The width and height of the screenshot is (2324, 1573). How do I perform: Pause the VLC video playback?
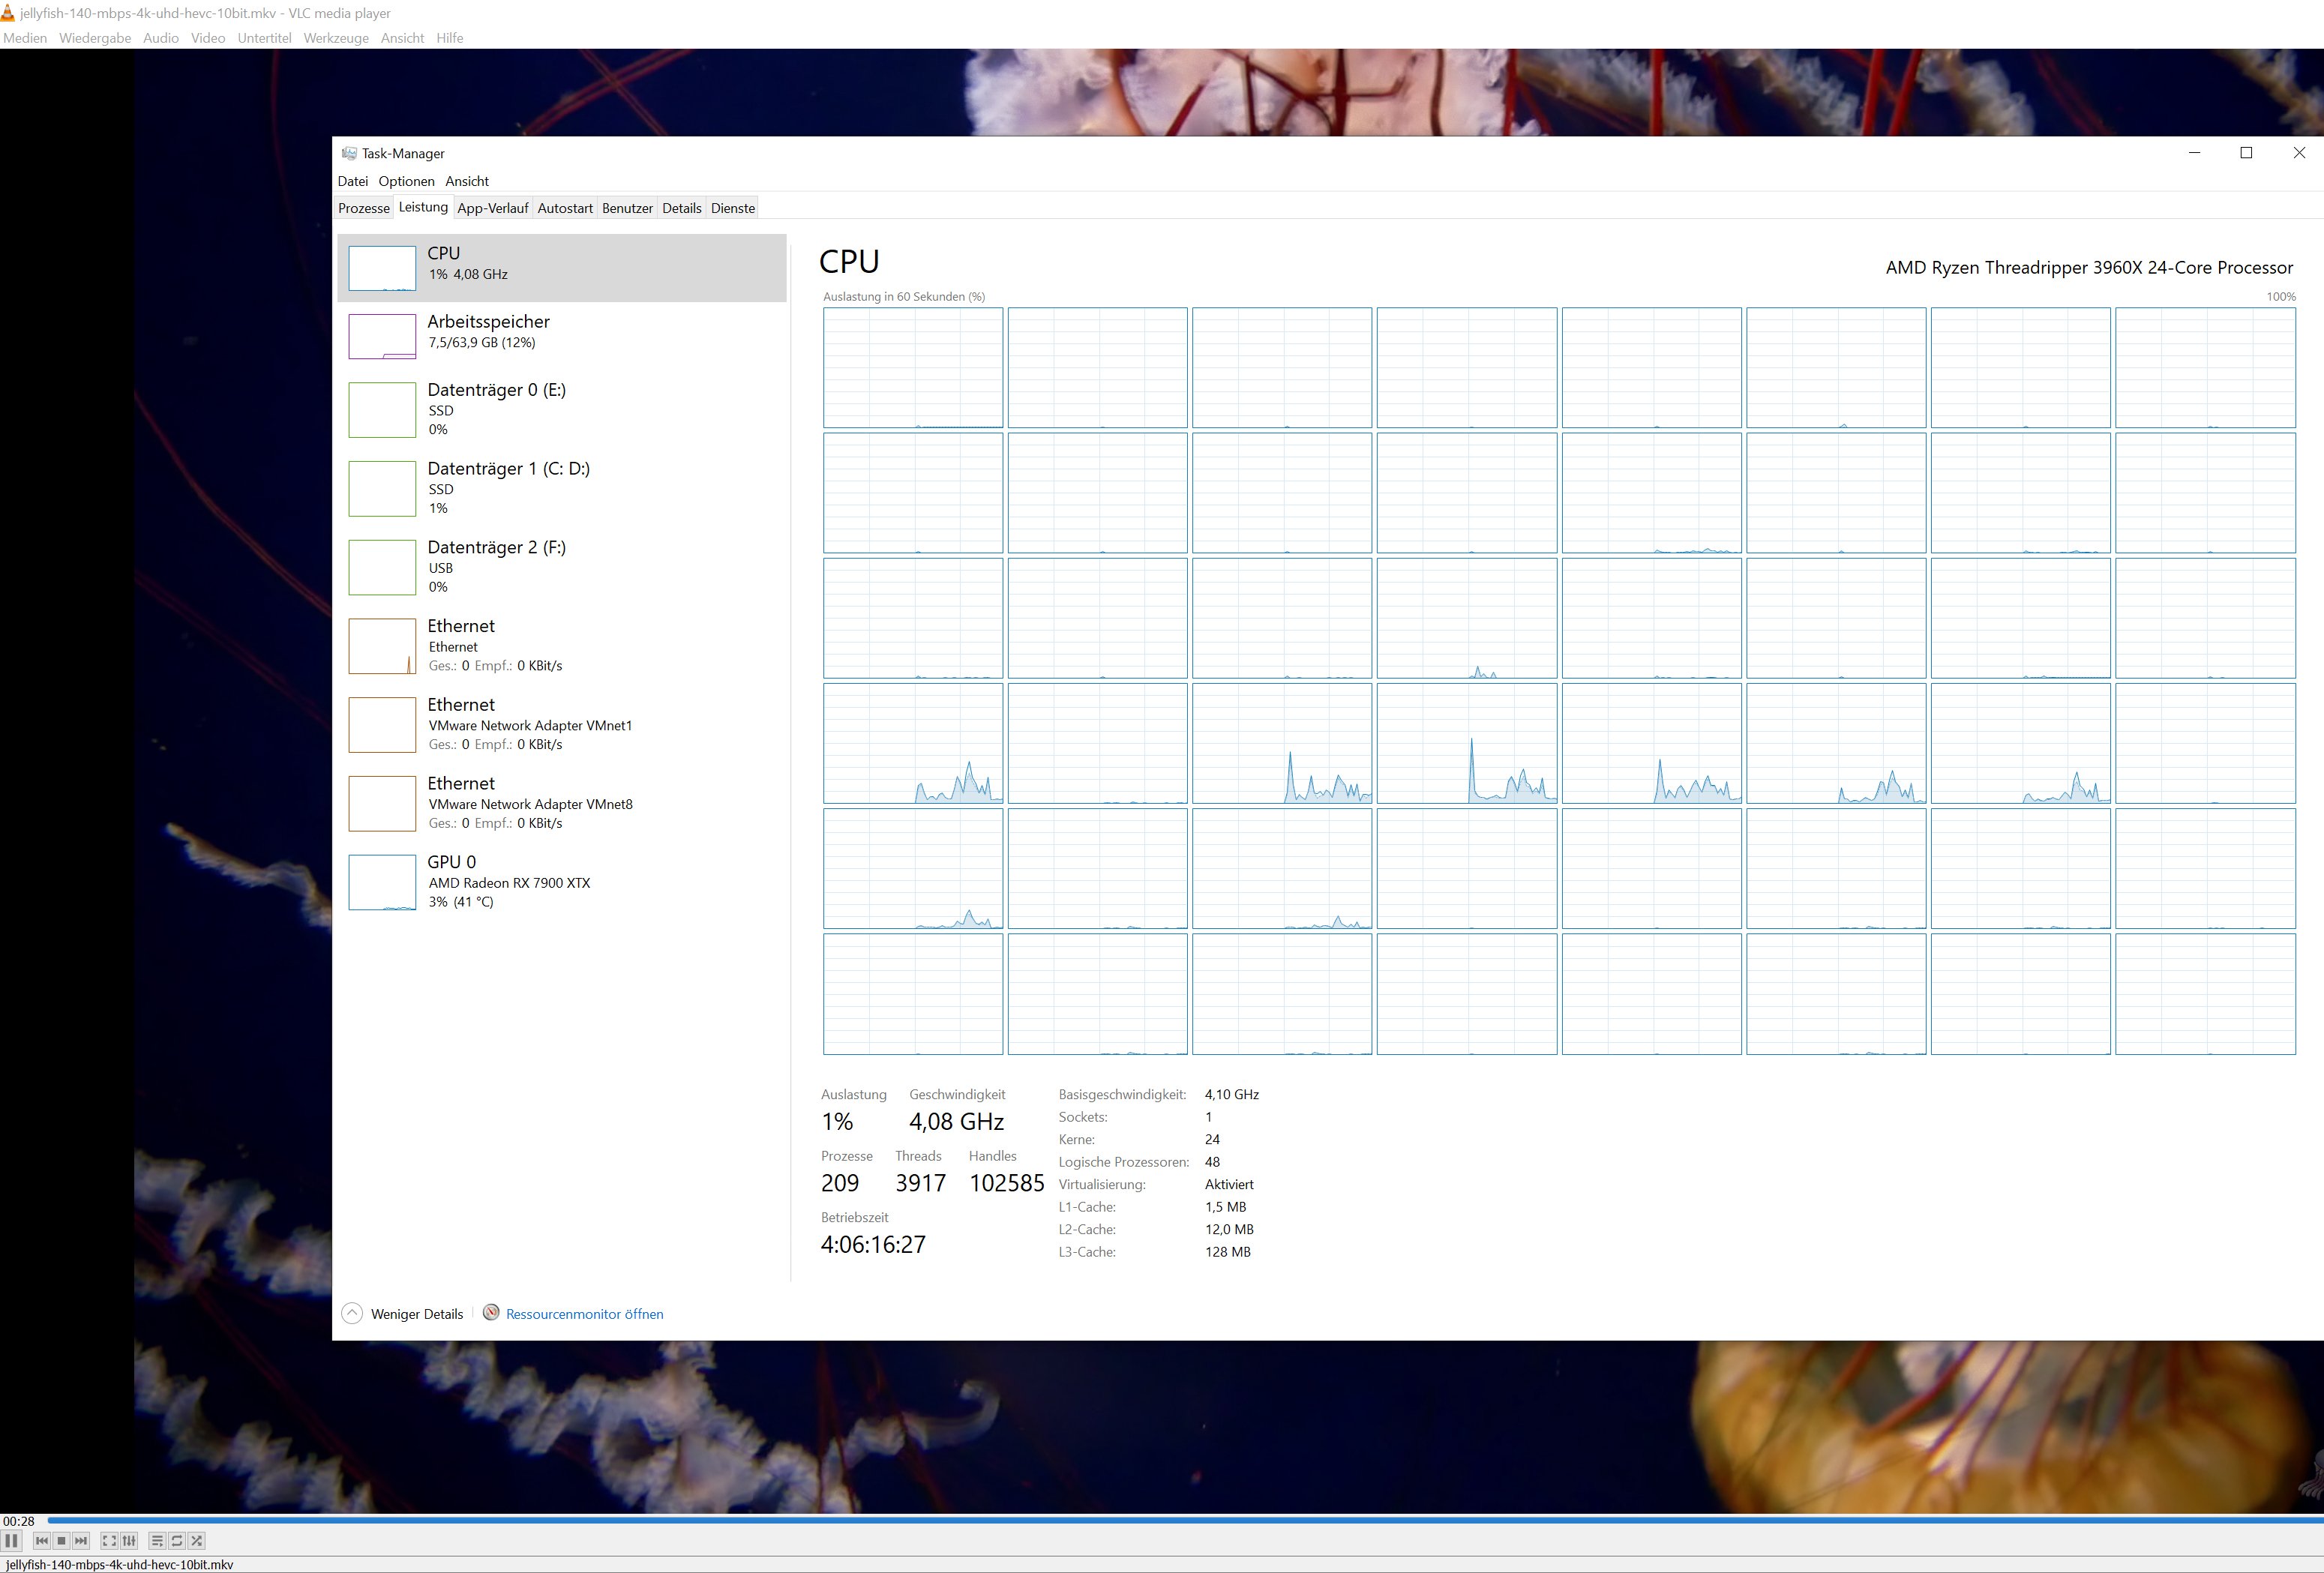tap(11, 1541)
